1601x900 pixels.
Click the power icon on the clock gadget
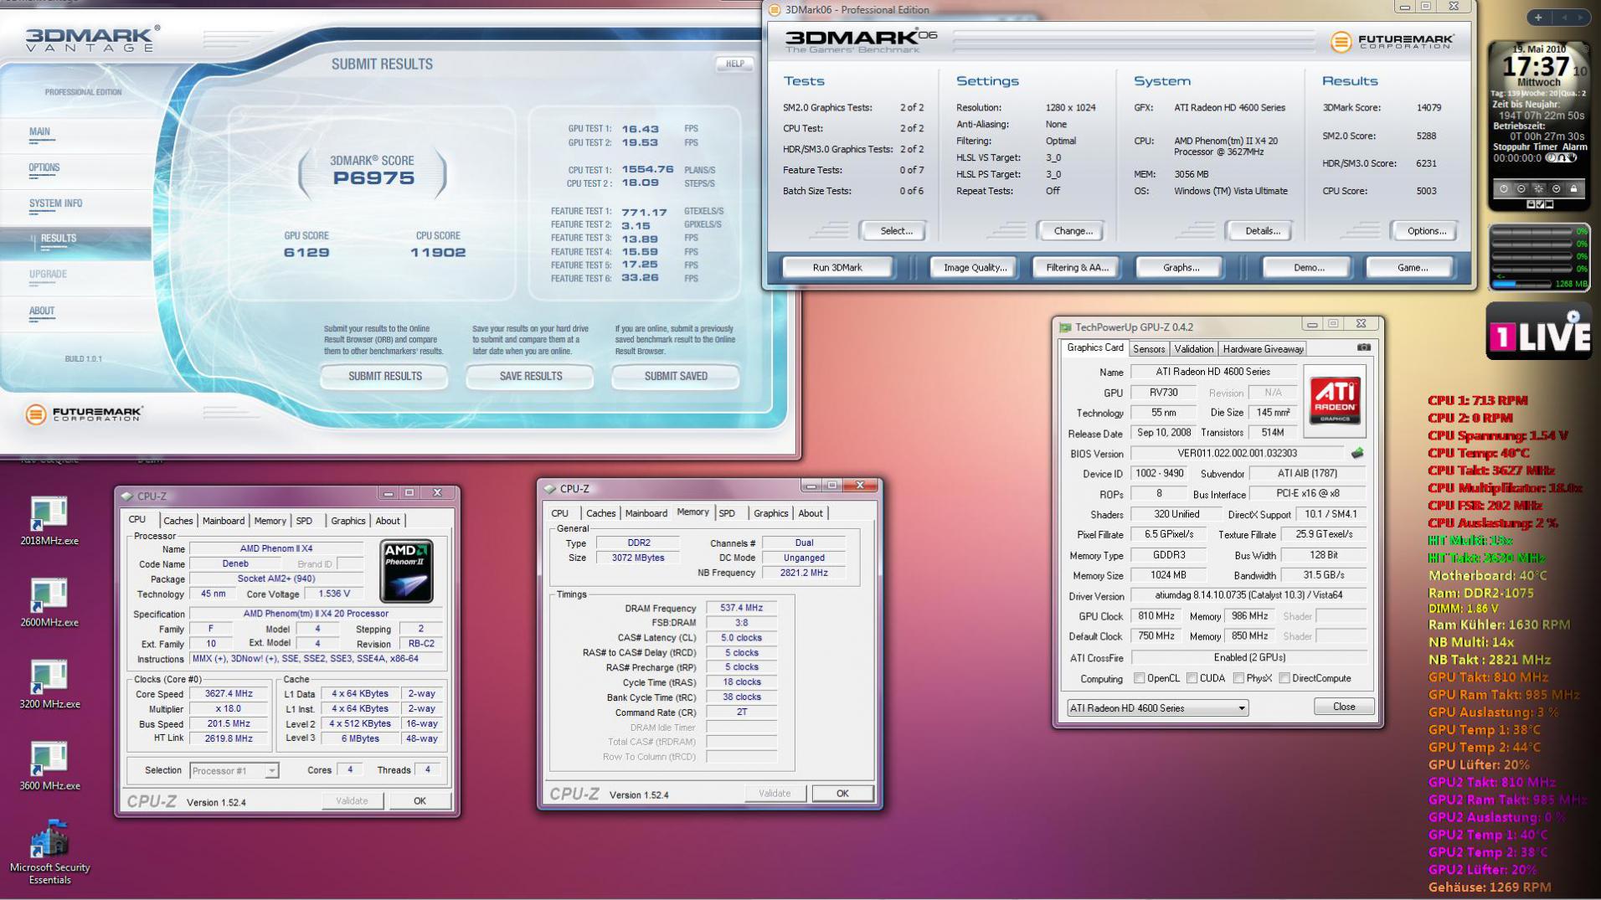(1504, 189)
